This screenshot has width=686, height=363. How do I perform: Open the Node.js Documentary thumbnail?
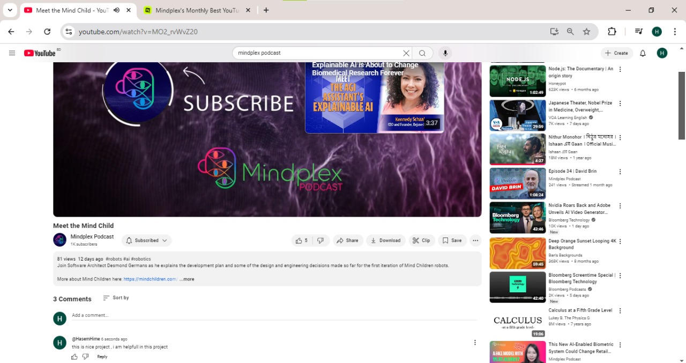pos(518,81)
